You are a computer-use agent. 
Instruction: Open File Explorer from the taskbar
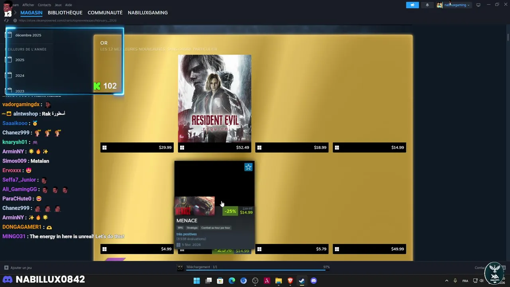point(279,281)
